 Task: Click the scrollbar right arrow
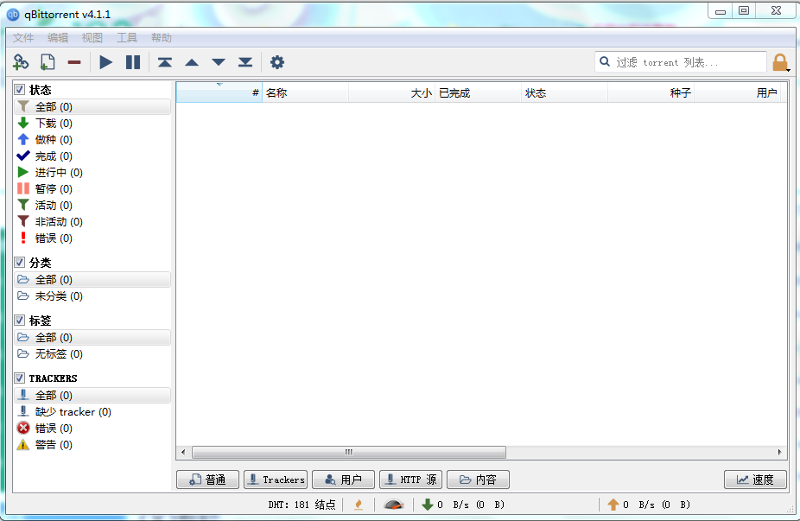(x=779, y=452)
